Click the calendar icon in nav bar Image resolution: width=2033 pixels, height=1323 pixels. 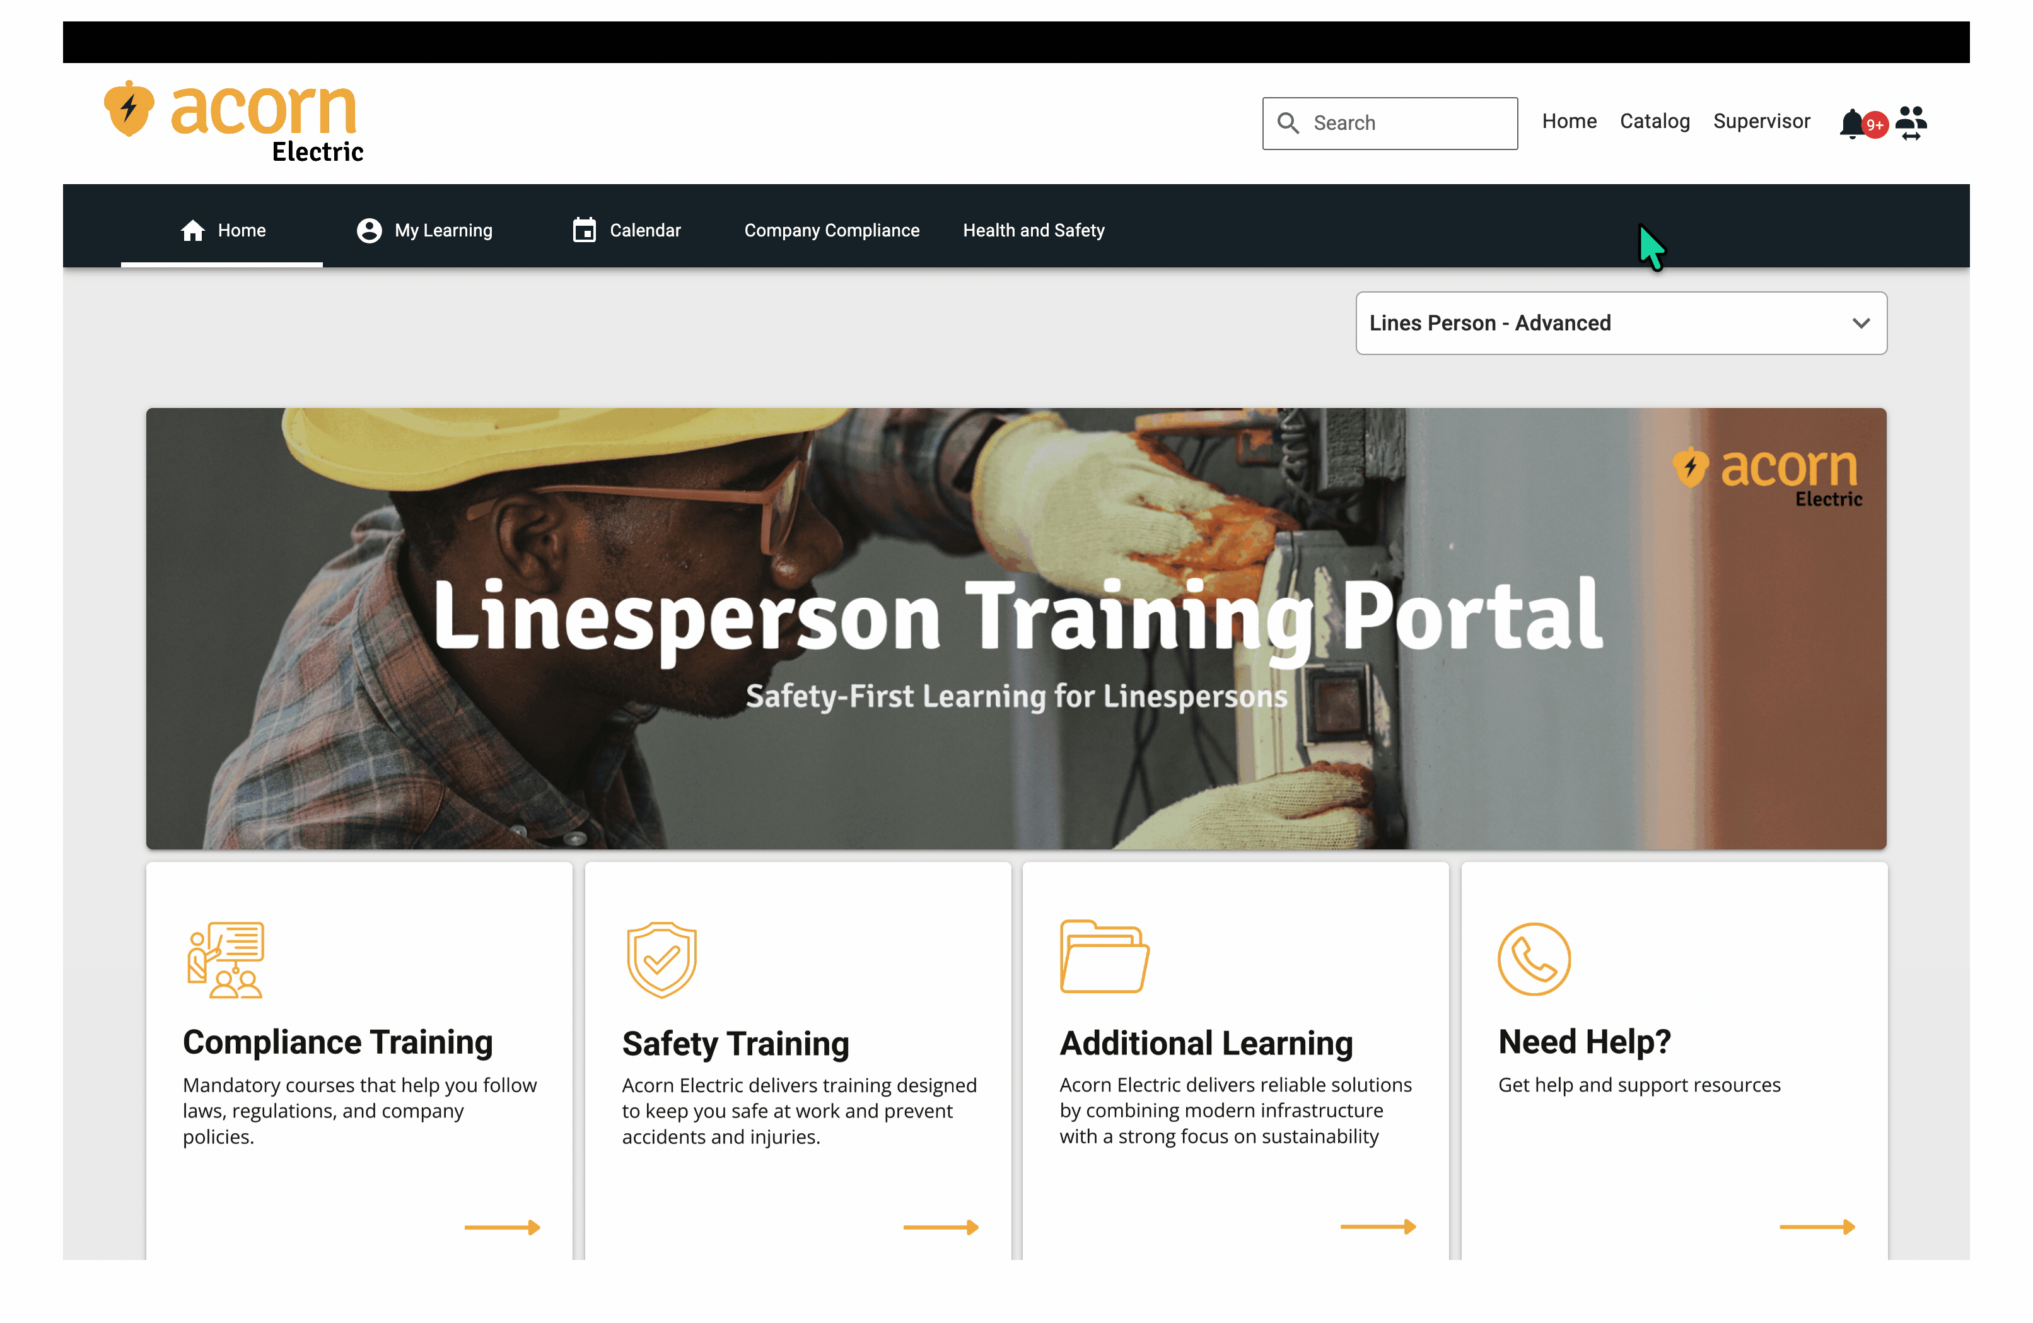(x=585, y=230)
